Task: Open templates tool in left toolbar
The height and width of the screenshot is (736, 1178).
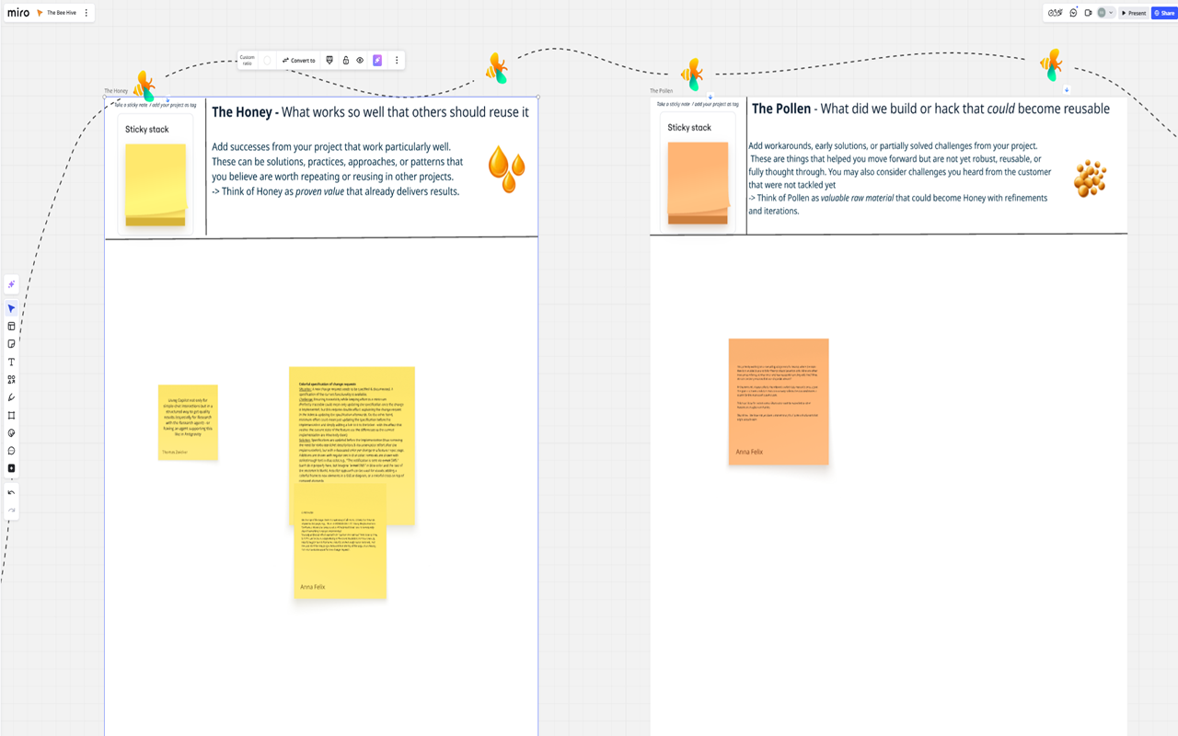Action: coord(11,327)
